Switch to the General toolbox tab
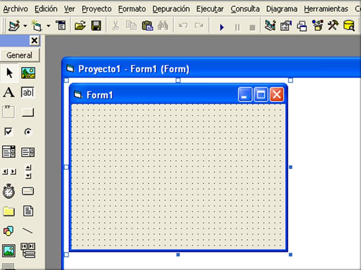The width and height of the screenshot is (361, 270). click(20, 55)
